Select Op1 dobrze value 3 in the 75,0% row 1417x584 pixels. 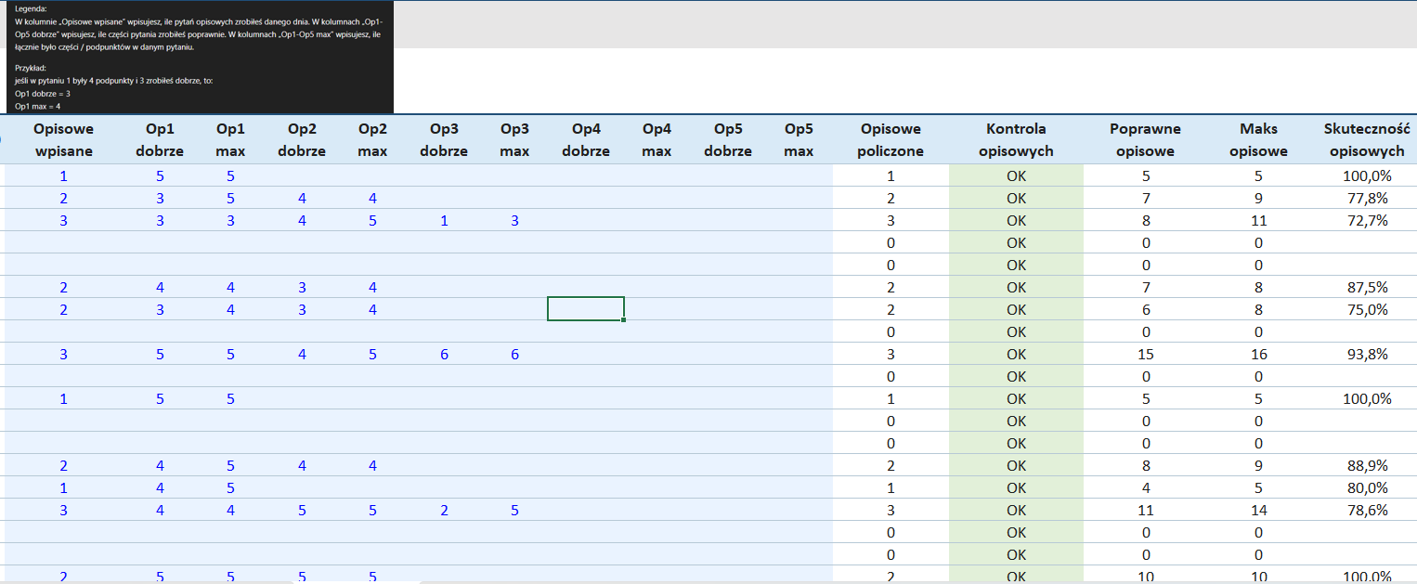(160, 309)
